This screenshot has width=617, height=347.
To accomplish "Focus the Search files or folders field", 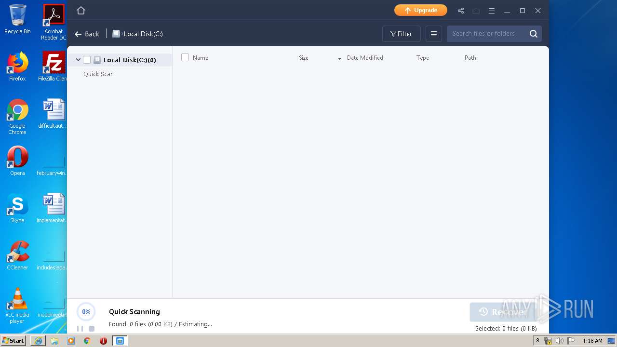I will click(x=487, y=34).
